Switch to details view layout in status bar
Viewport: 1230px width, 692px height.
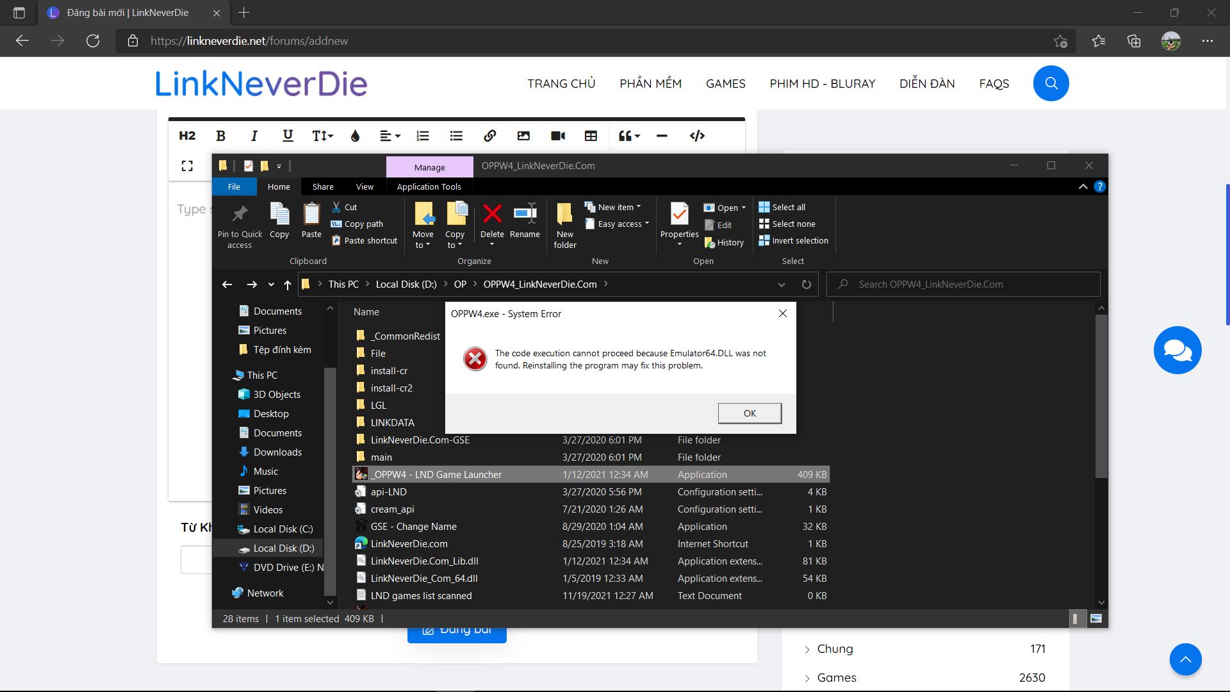1078,619
